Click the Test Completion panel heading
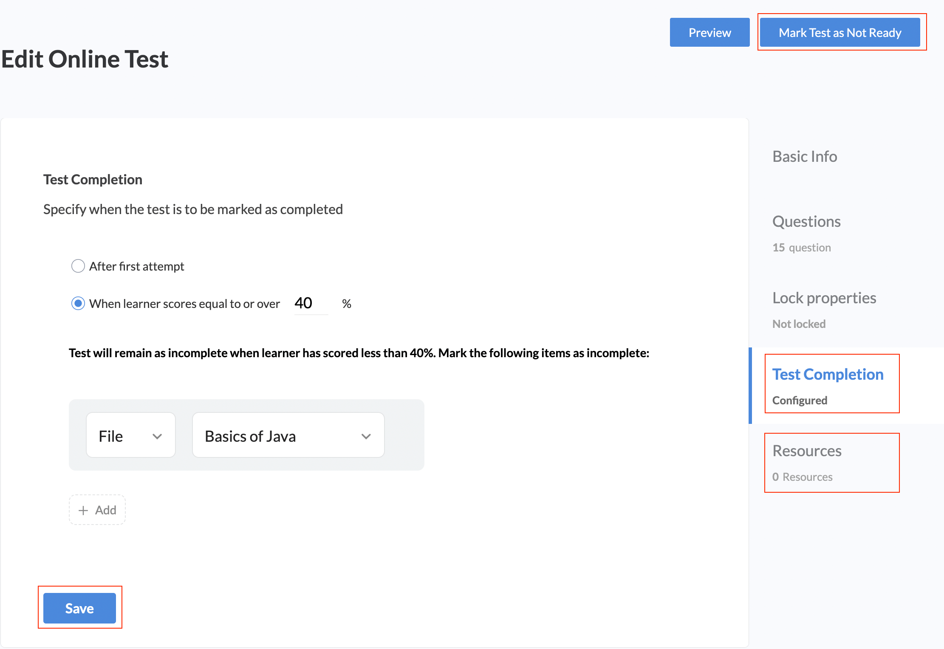The image size is (944, 649). coord(93,180)
